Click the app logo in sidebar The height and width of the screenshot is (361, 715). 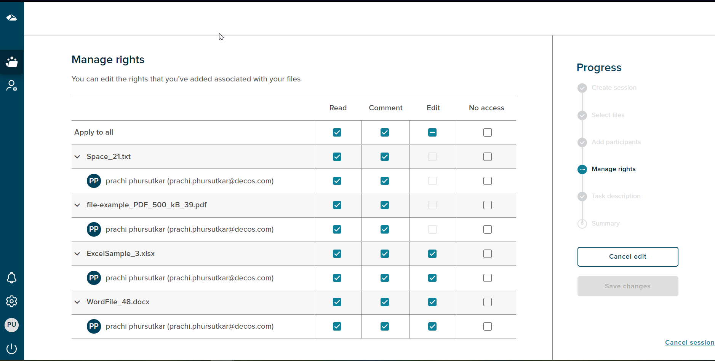point(12,17)
